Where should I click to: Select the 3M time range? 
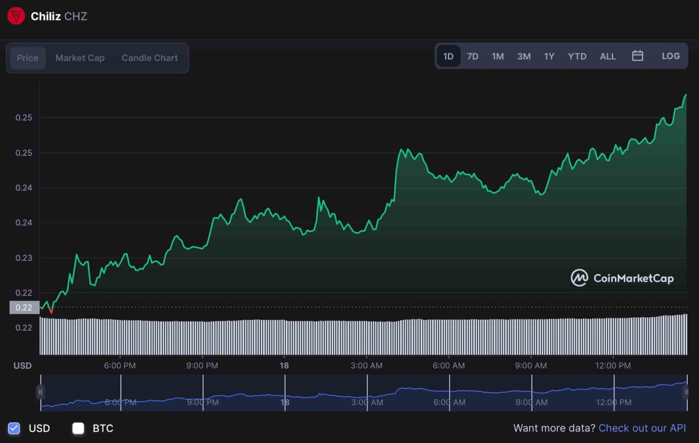523,56
